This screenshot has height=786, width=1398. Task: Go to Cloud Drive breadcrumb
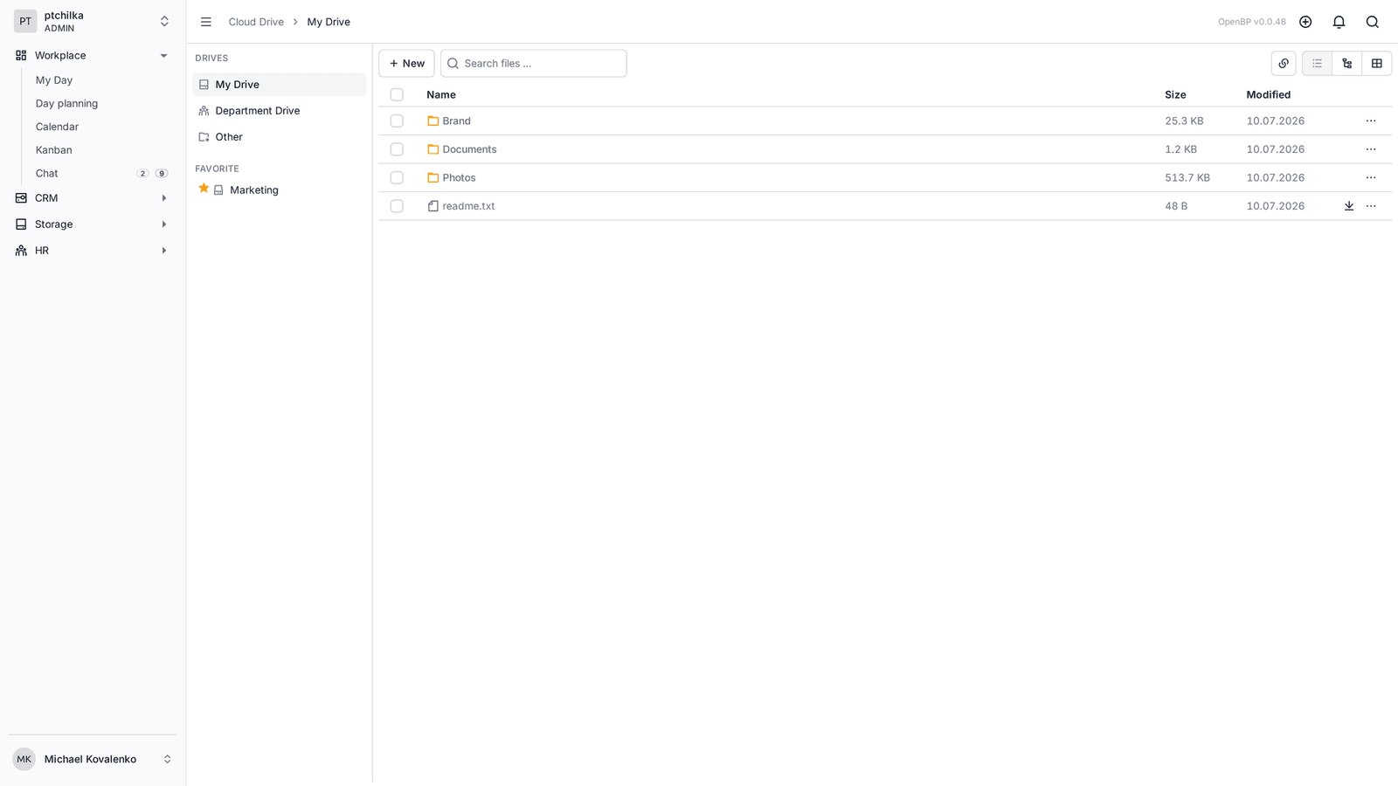(256, 22)
